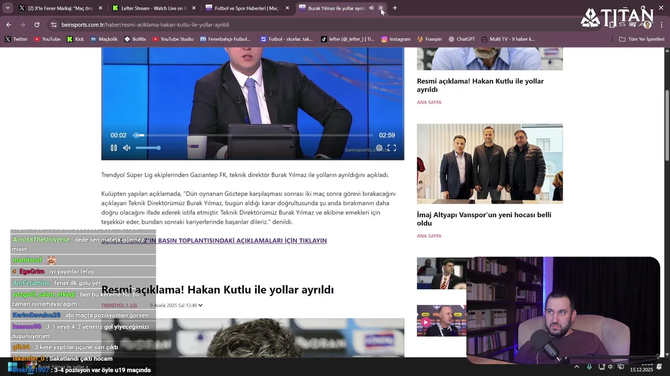Open the sidebar thumbnail with play button
Viewport: 670px width, 376px height.
pyautogui.click(x=441, y=321)
